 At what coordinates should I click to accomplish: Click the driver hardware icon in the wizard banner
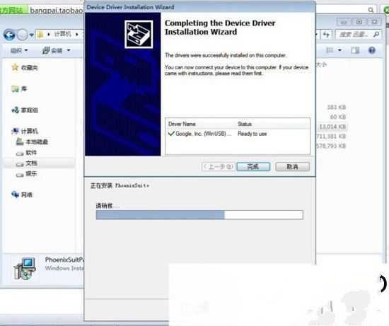click(x=139, y=34)
